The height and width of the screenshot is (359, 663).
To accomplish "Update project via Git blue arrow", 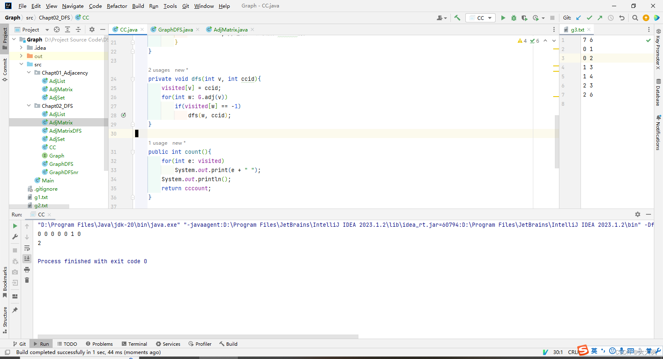I will [578, 18].
